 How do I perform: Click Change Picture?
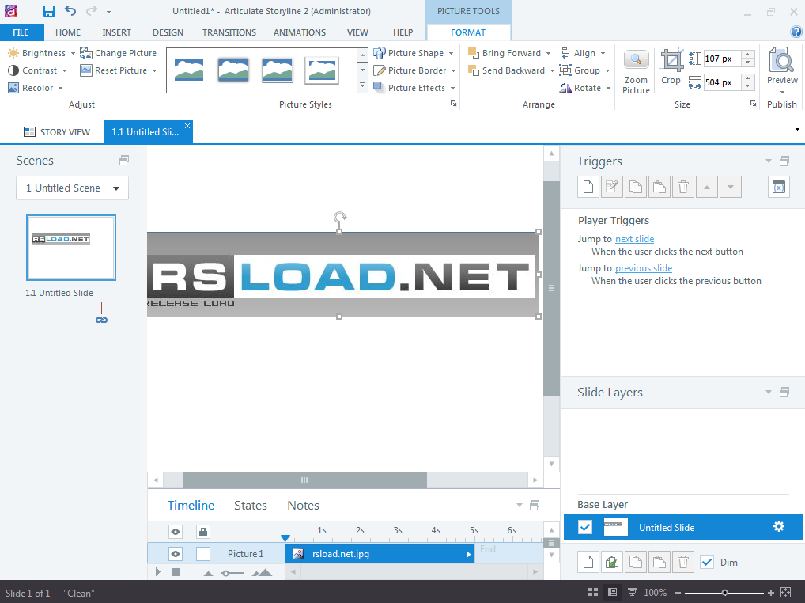click(118, 53)
